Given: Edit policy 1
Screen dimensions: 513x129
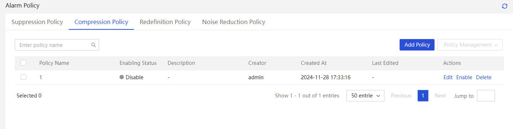Looking at the screenshot, I should [448, 77].
